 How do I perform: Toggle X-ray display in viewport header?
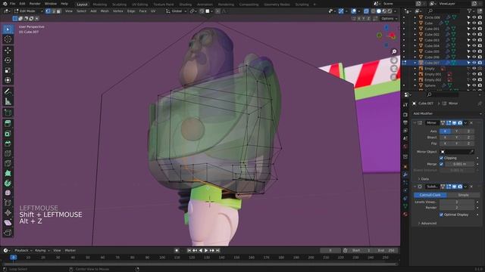pyautogui.click(x=366, y=11)
